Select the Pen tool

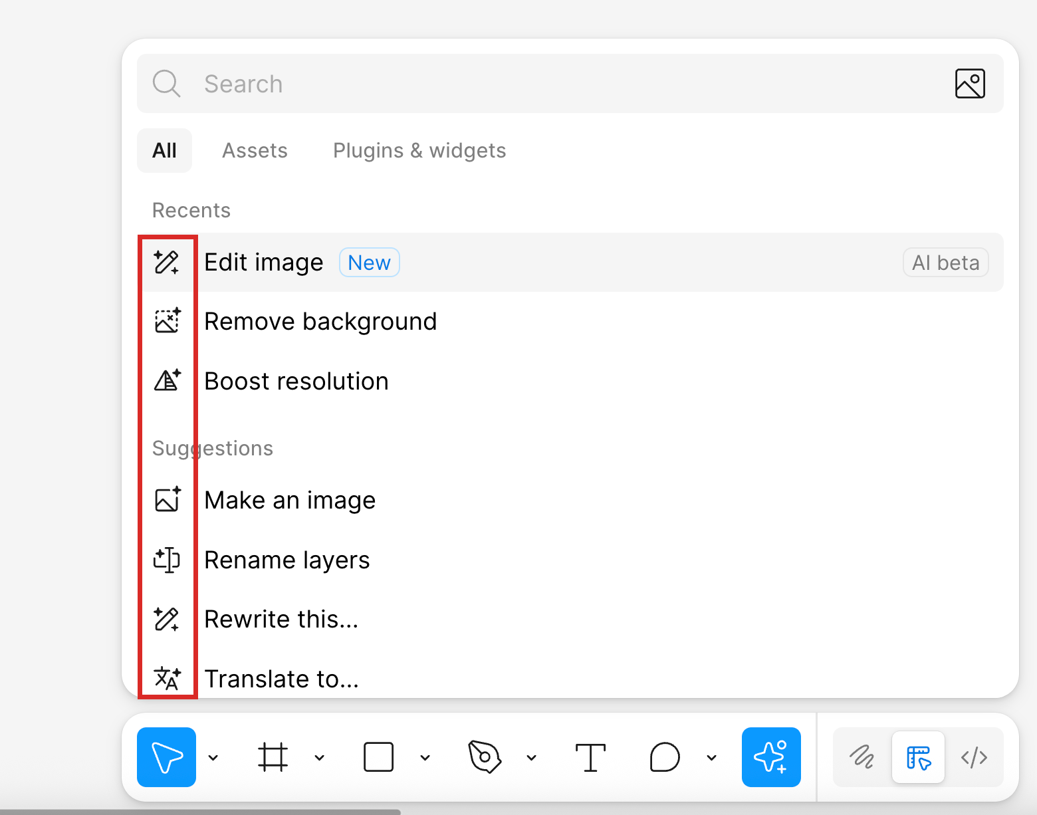(x=485, y=757)
